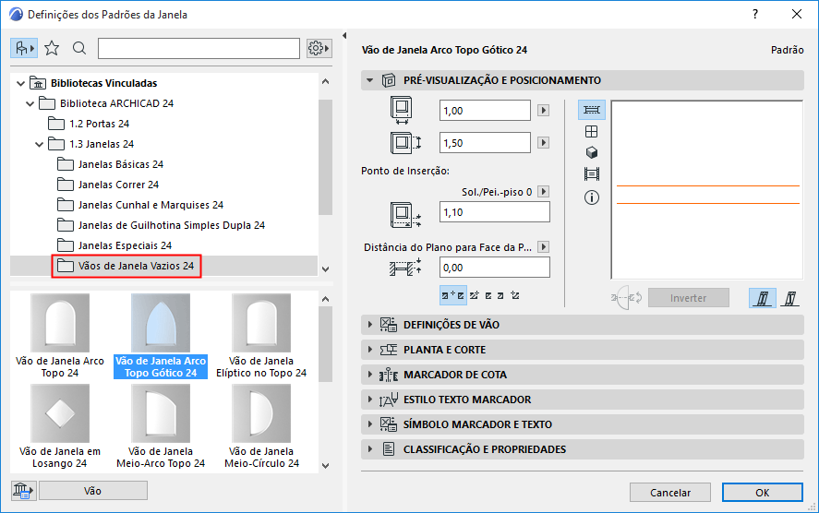
Task: Click the mirror opening orientation icon
Action: pyautogui.click(x=626, y=298)
